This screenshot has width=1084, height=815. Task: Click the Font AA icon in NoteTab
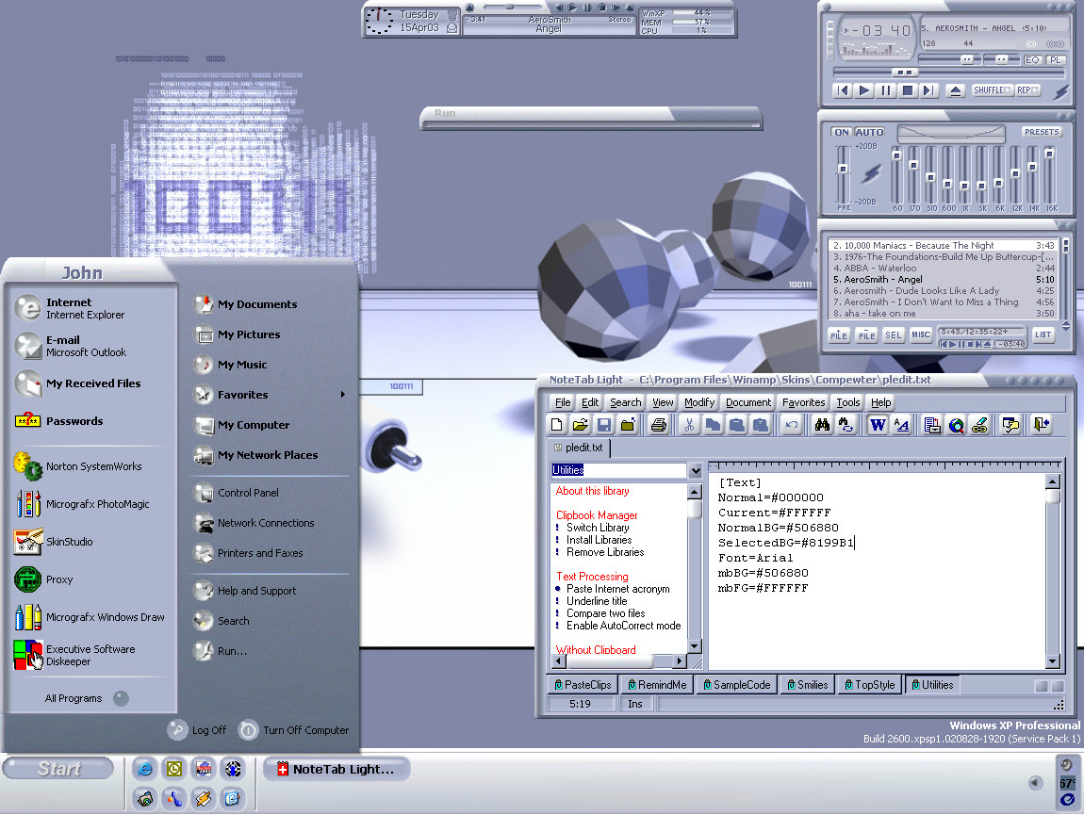(901, 425)
